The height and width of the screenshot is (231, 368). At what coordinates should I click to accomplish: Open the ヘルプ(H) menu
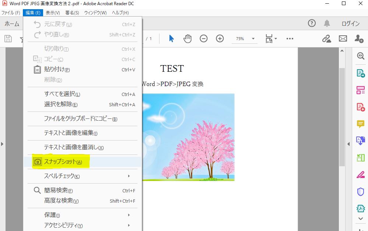tap(120, 13)
